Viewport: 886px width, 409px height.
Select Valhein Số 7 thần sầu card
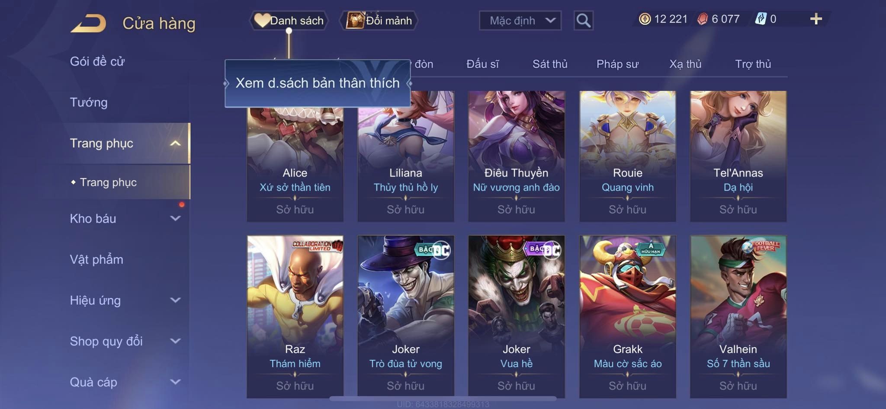click(738, 316)
